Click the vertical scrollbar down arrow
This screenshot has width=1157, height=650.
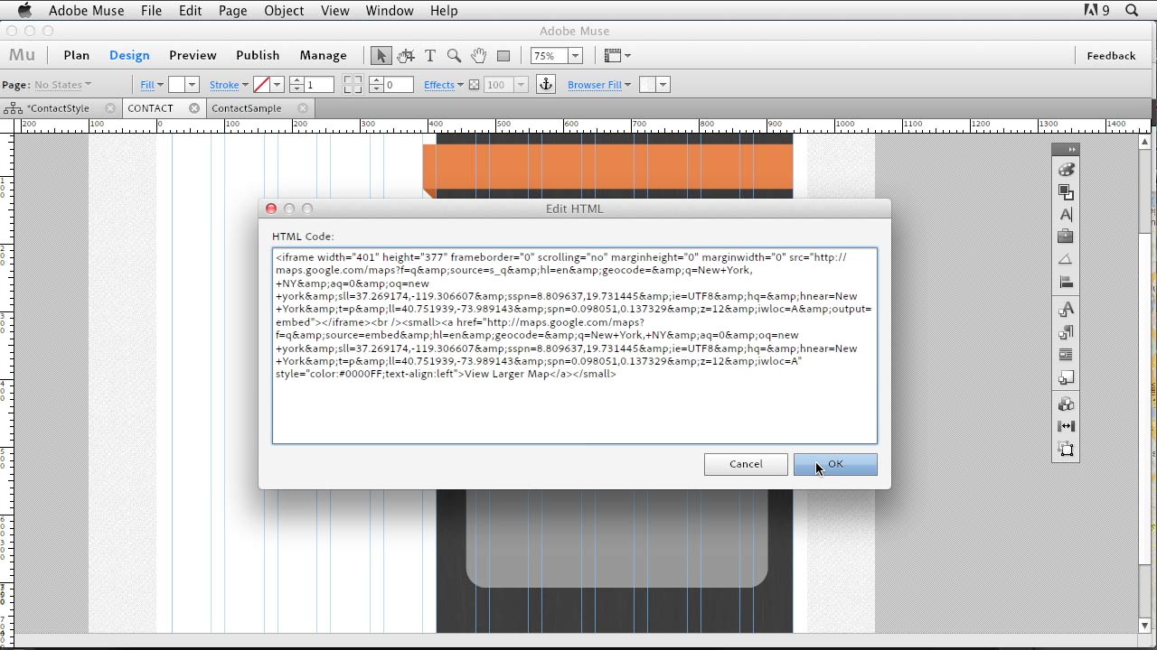coord(1144,625)
